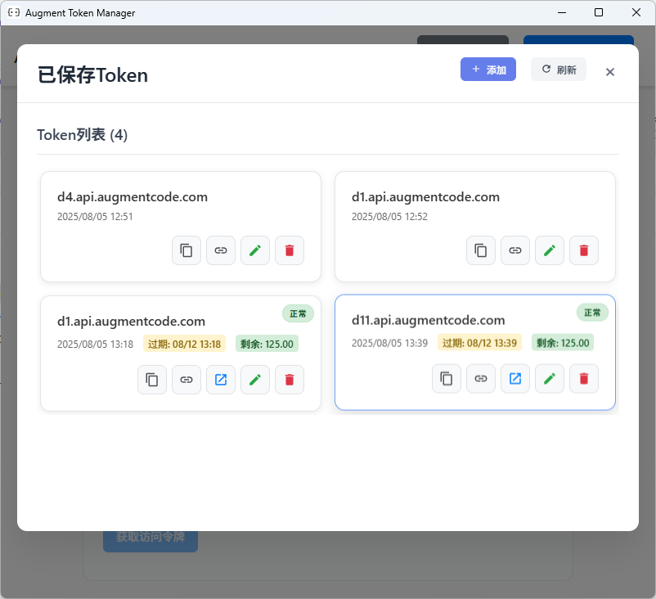This screenshot has width=656, height=599.
Task: Click the date 2025/08/05 12:51
Action: (95, 216)
